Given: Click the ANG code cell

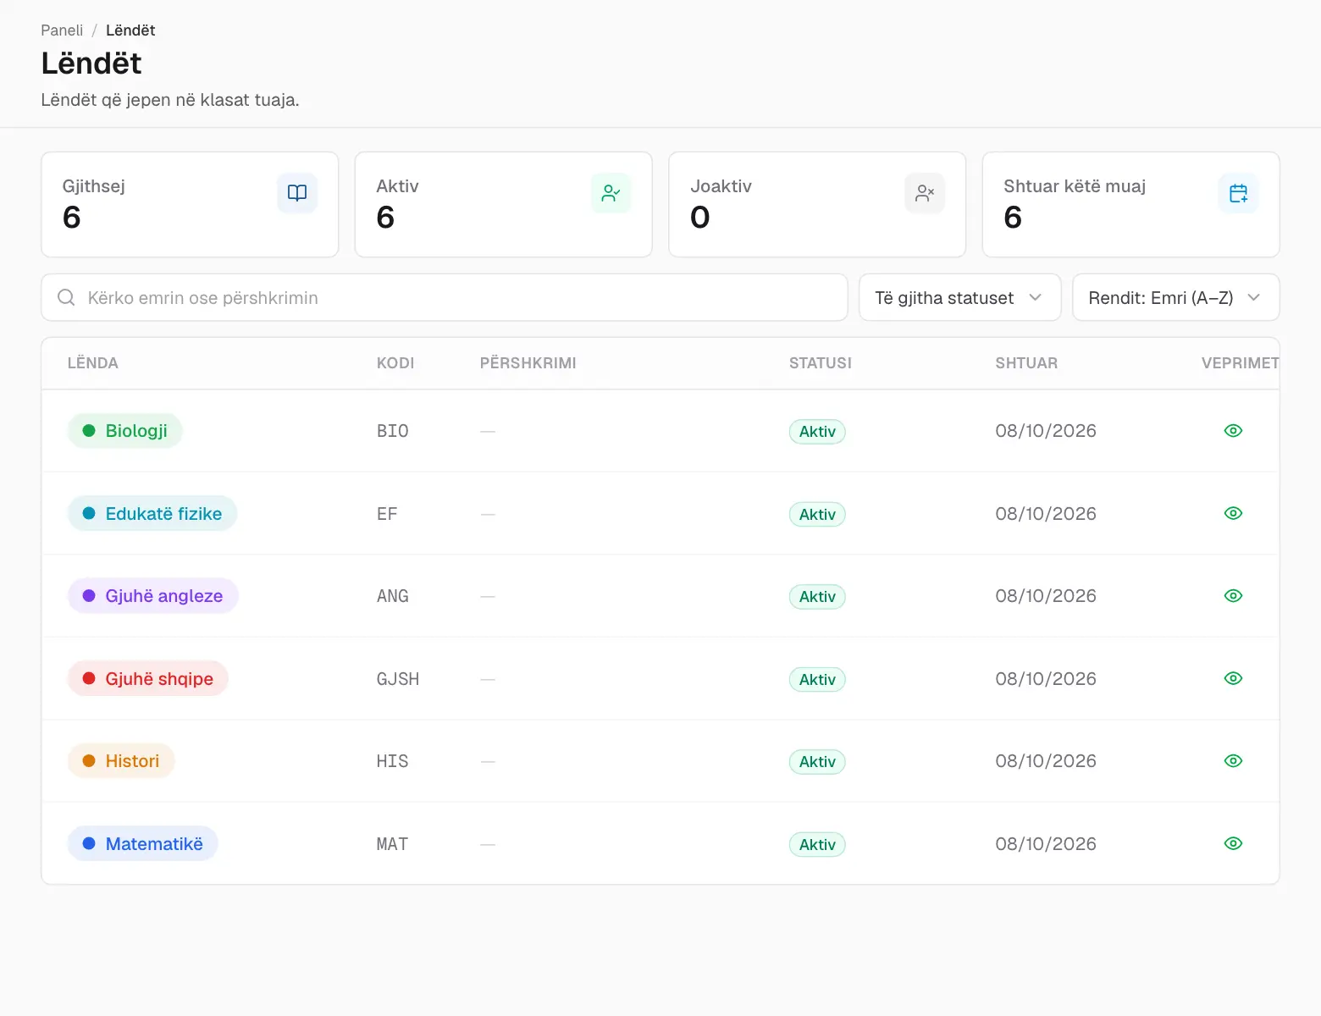Looking at the screenshot, I should tap(393, 596).
